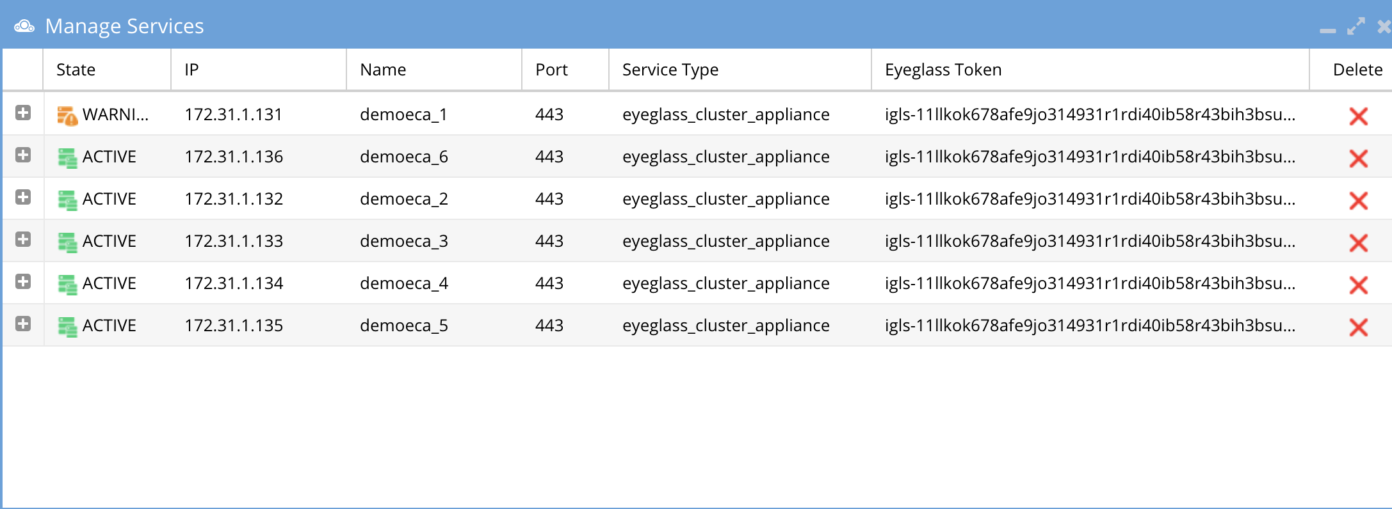Viewport: 1392px width, 509px height.
Task: Click the Eyeglass token of demoeca_4
Action: pyautogui.click(x=1090, y=283)
